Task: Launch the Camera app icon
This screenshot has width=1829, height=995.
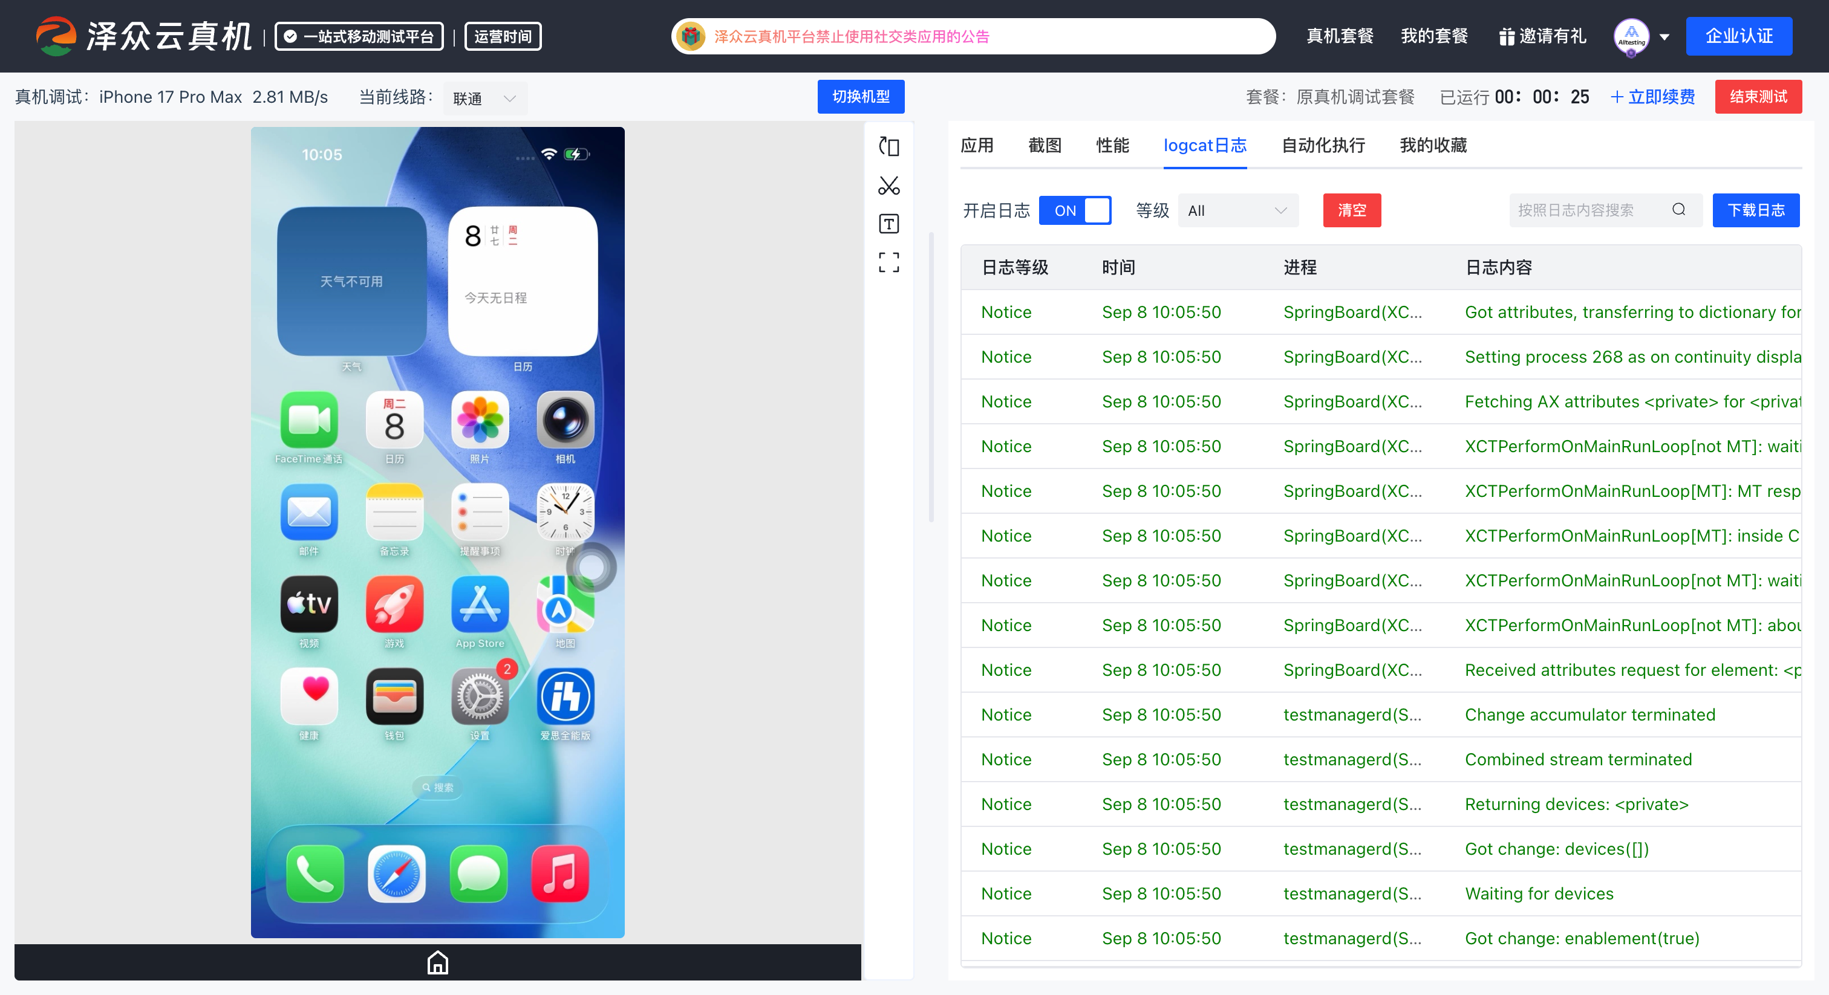Action: coord(565,420)
